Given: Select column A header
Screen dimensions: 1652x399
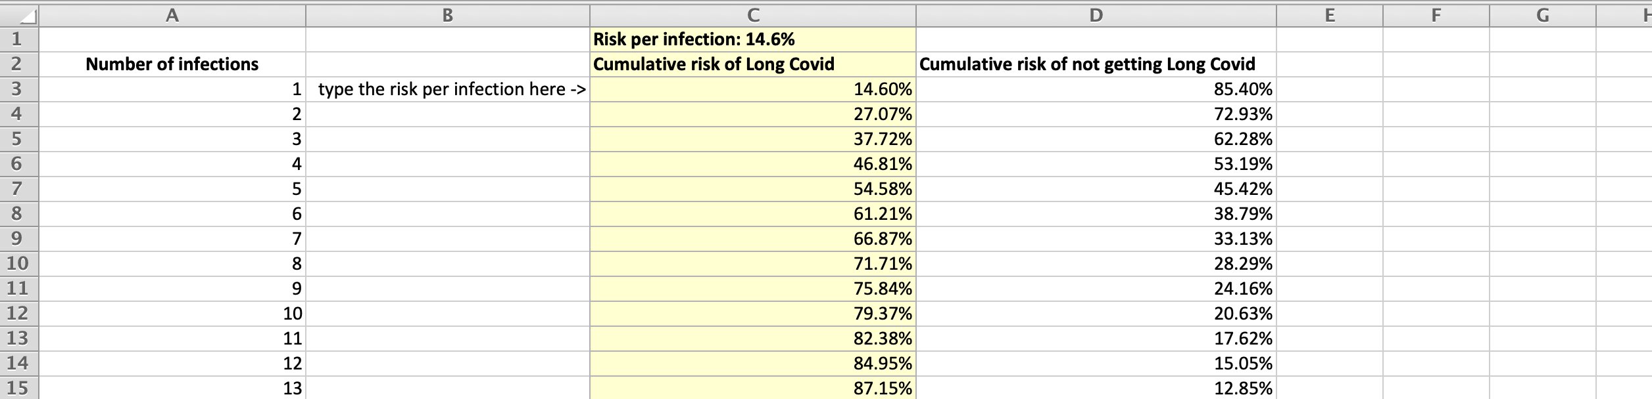Looking at the screenshot, I should tap(172, 14).
